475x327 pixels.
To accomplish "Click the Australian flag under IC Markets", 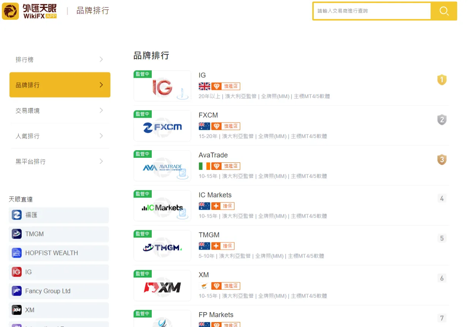I will (204, 206).
